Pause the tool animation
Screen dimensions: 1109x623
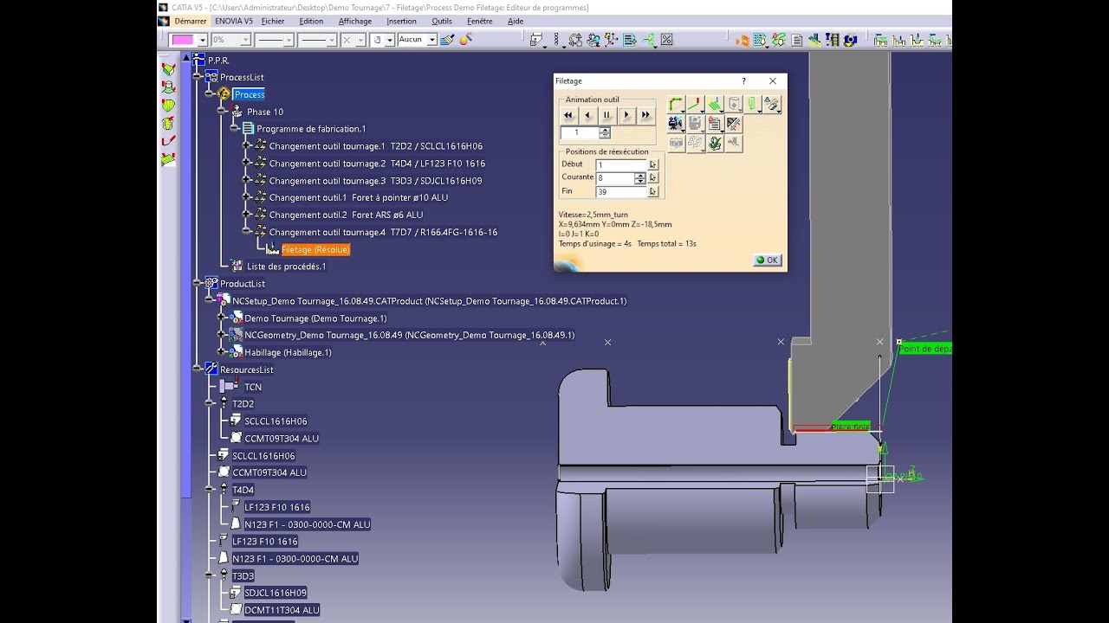(x=606, y=115)
